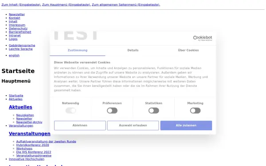This screenshot has height=166, width=266.
Task: Switch to the Details tab
Action: [133, 50]
